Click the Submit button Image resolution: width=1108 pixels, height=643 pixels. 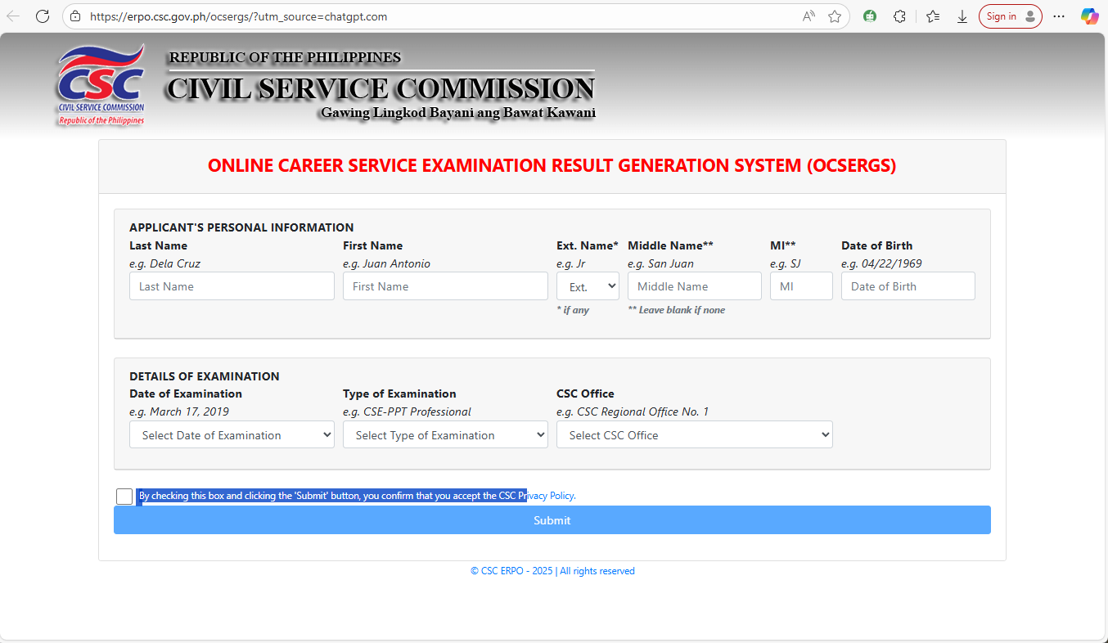(x=552, y=520)
